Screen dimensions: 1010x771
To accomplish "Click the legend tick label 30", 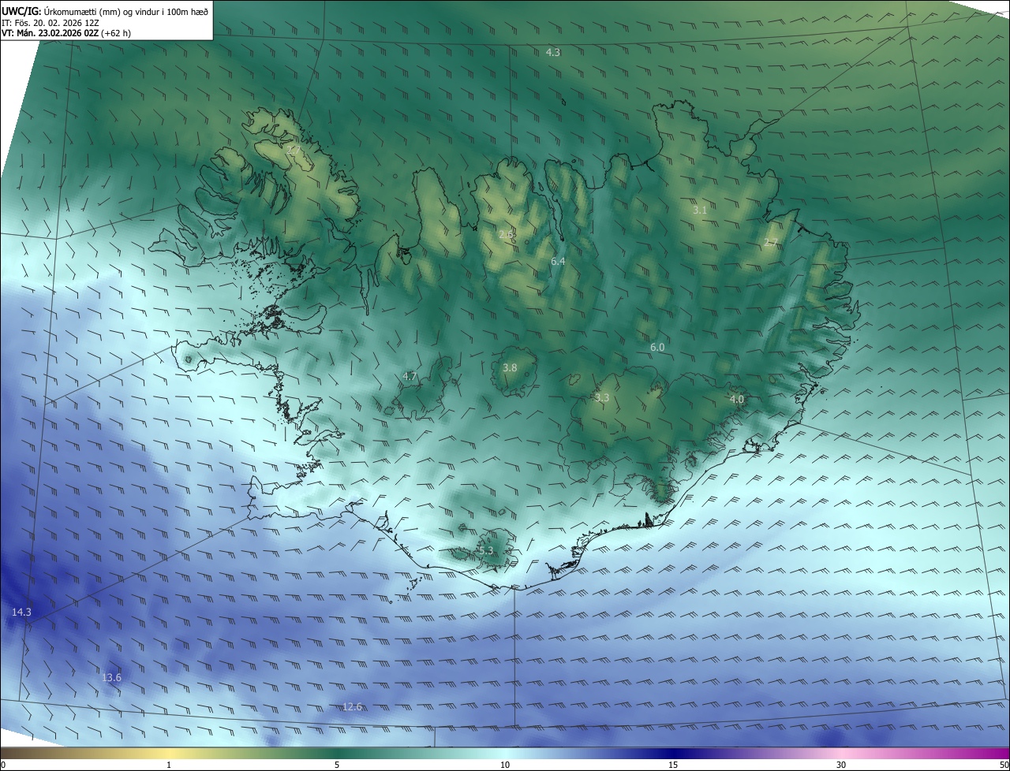I will point(841,765).
